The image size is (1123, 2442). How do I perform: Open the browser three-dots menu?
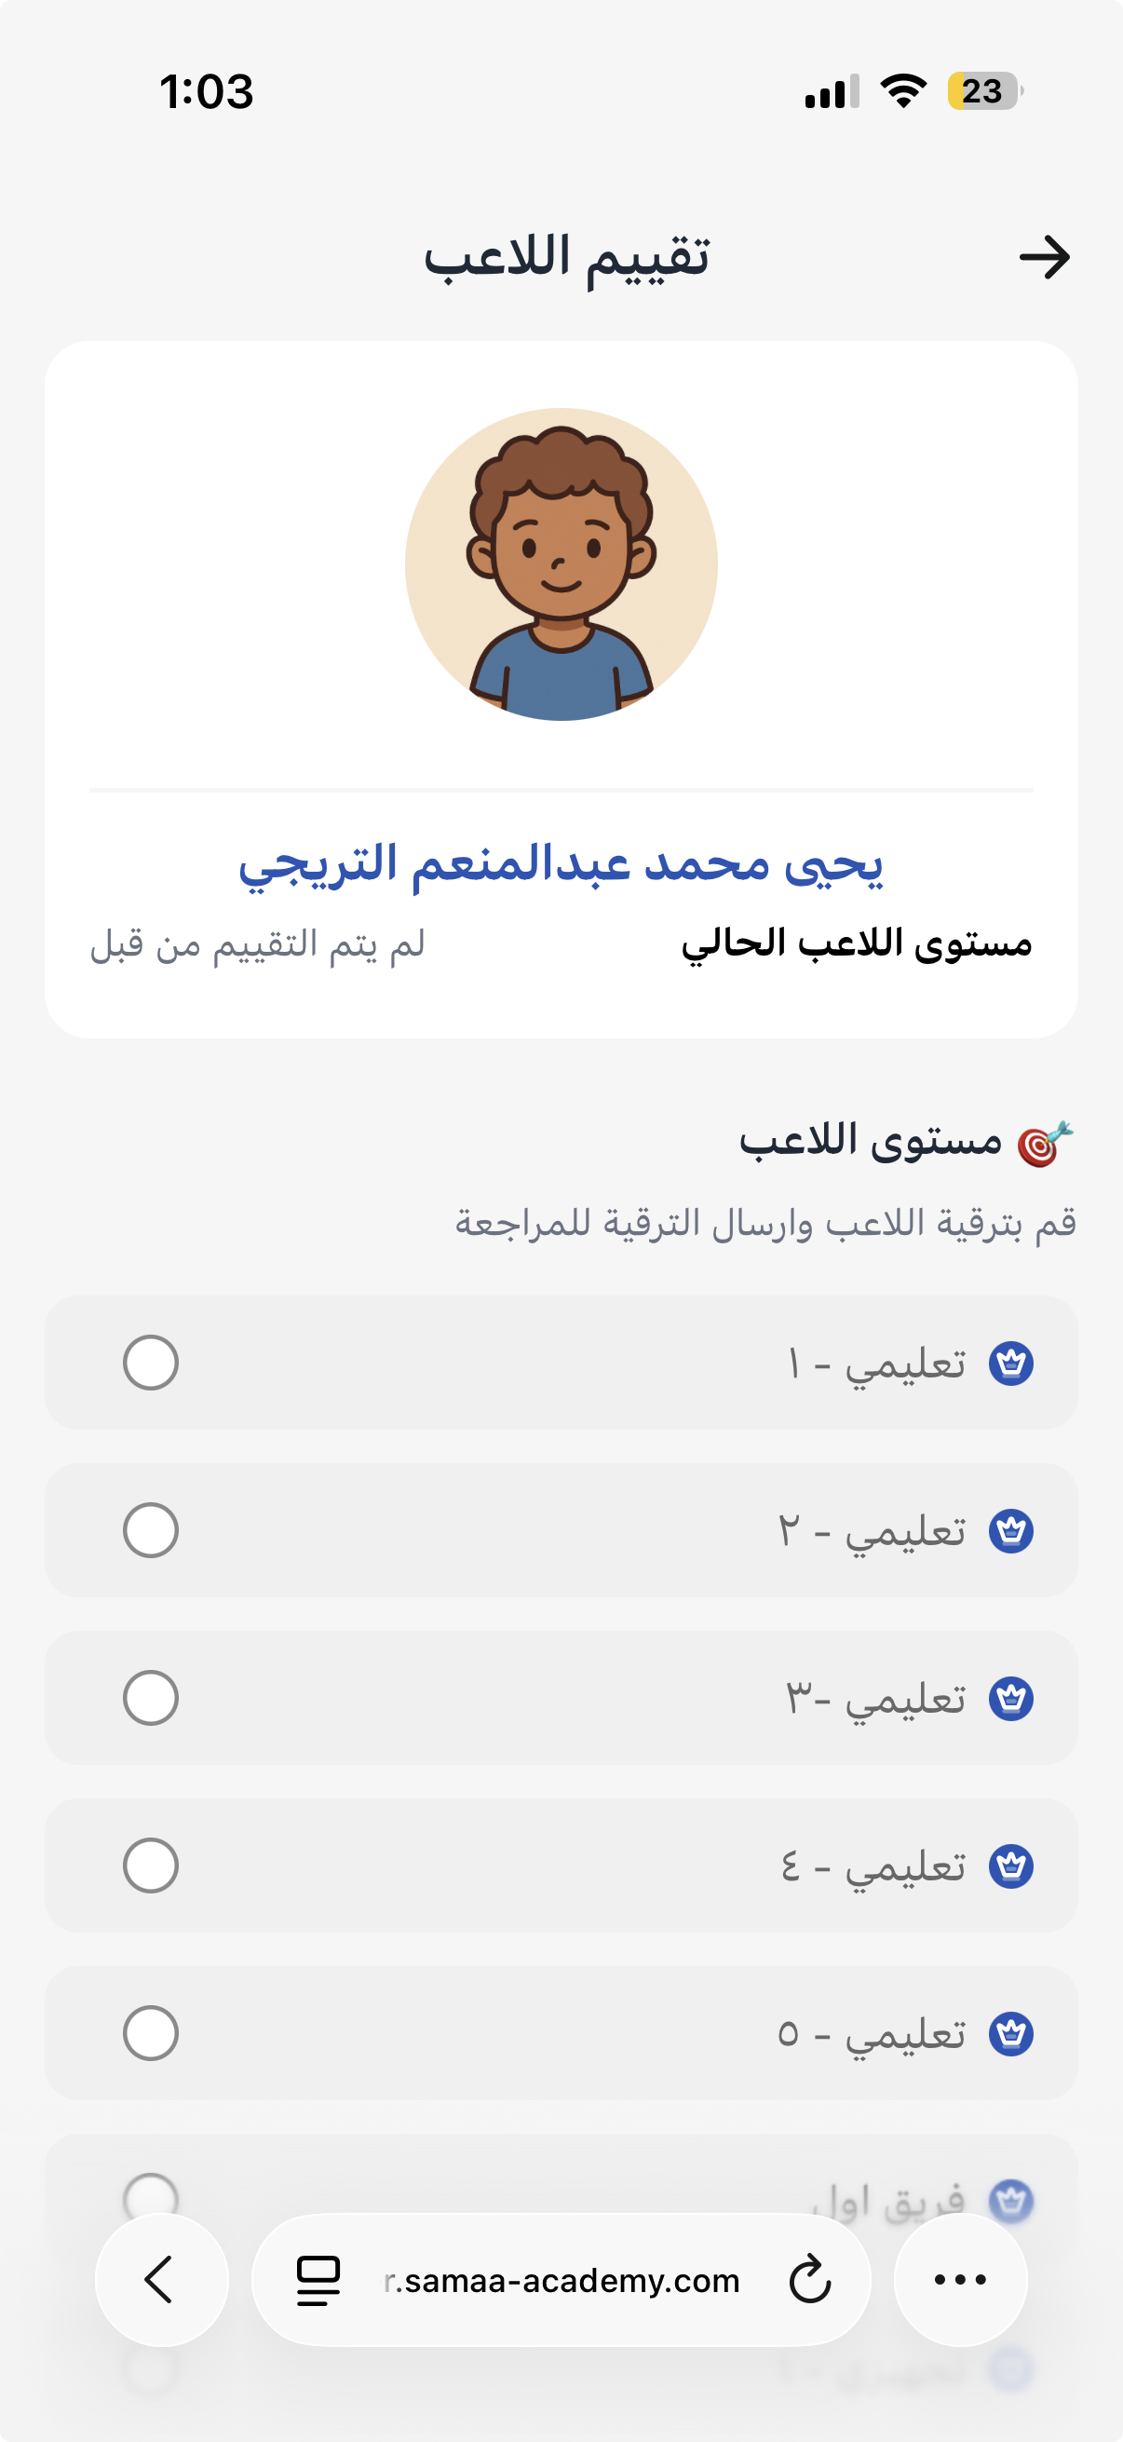(x=960, y=2280)
